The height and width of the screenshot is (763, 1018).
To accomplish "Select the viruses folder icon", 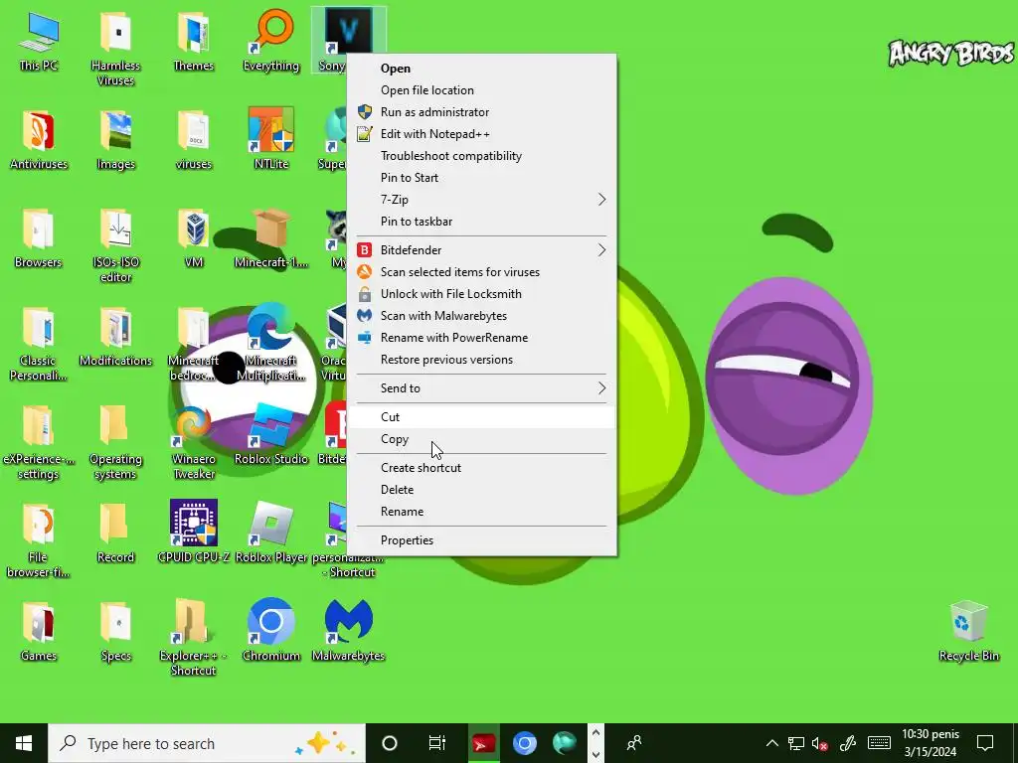I will 194,137.
